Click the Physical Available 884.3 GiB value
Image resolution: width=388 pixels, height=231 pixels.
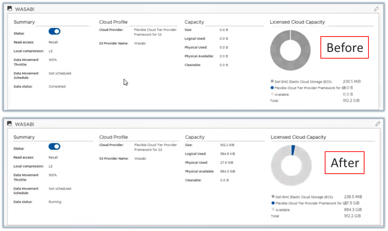pos(227,171)
